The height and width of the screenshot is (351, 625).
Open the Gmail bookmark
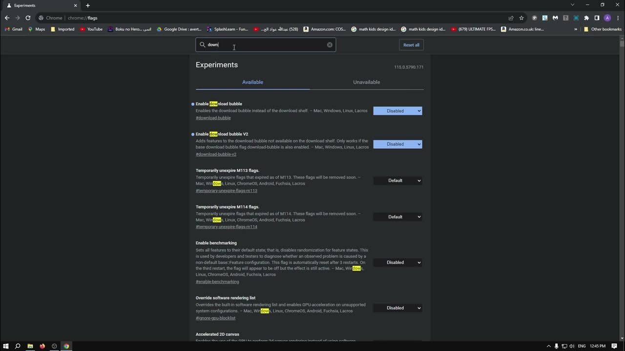[x=14, y=29]
